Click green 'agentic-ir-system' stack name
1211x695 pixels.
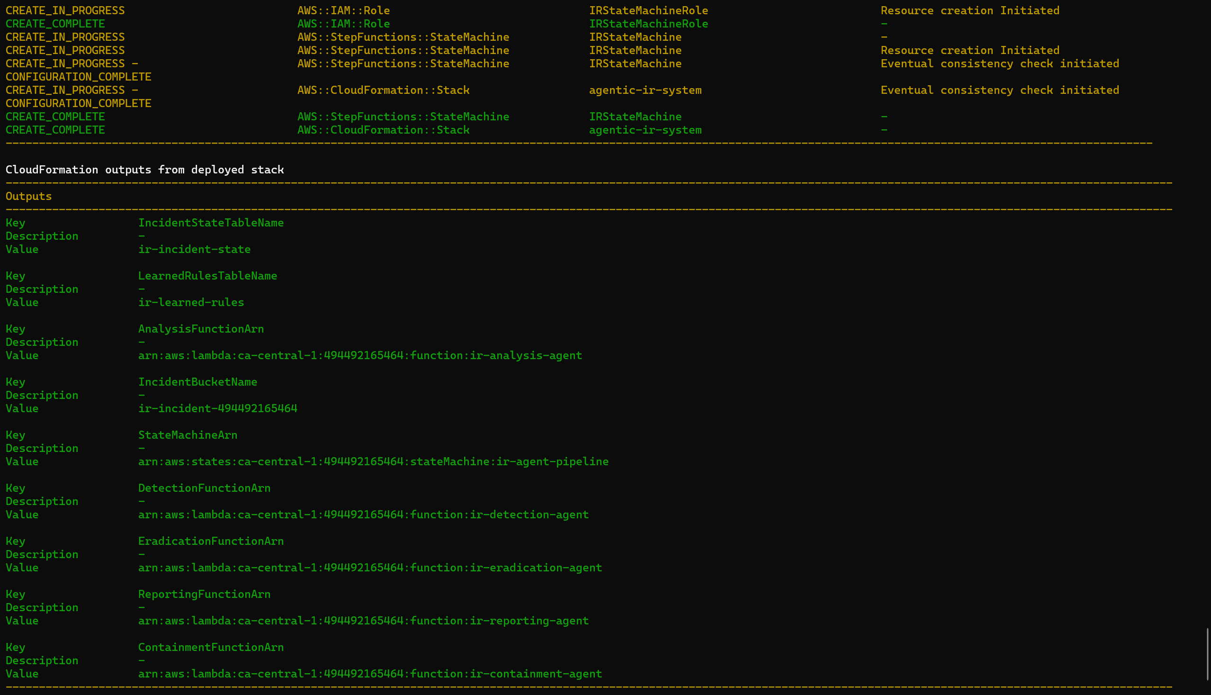tap(645, 130)
